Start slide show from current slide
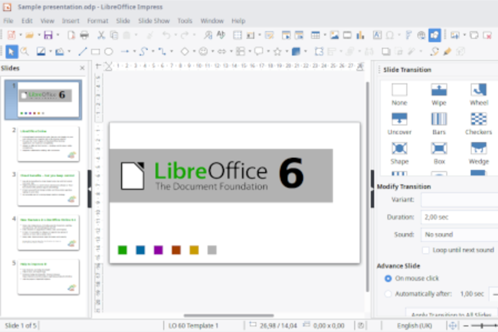The height and width of the screenshot is (332, 498). click(299, 35)
